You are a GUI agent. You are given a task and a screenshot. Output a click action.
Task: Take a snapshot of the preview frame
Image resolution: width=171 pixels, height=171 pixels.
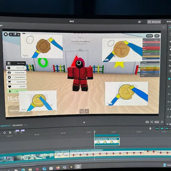151,122
